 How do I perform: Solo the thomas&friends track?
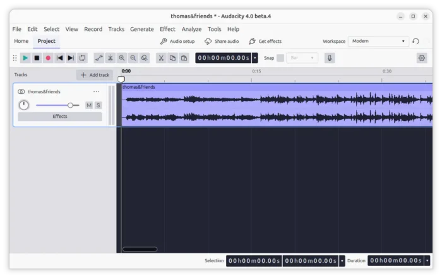point(98,105)
